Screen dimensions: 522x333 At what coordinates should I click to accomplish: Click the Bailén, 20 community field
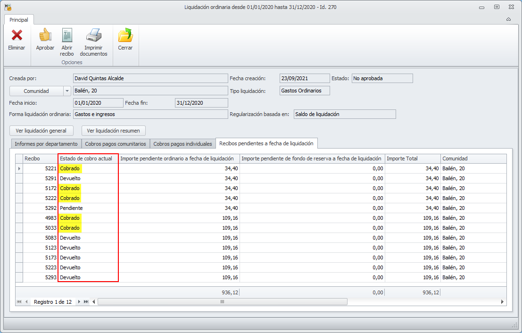coord(150,91)
